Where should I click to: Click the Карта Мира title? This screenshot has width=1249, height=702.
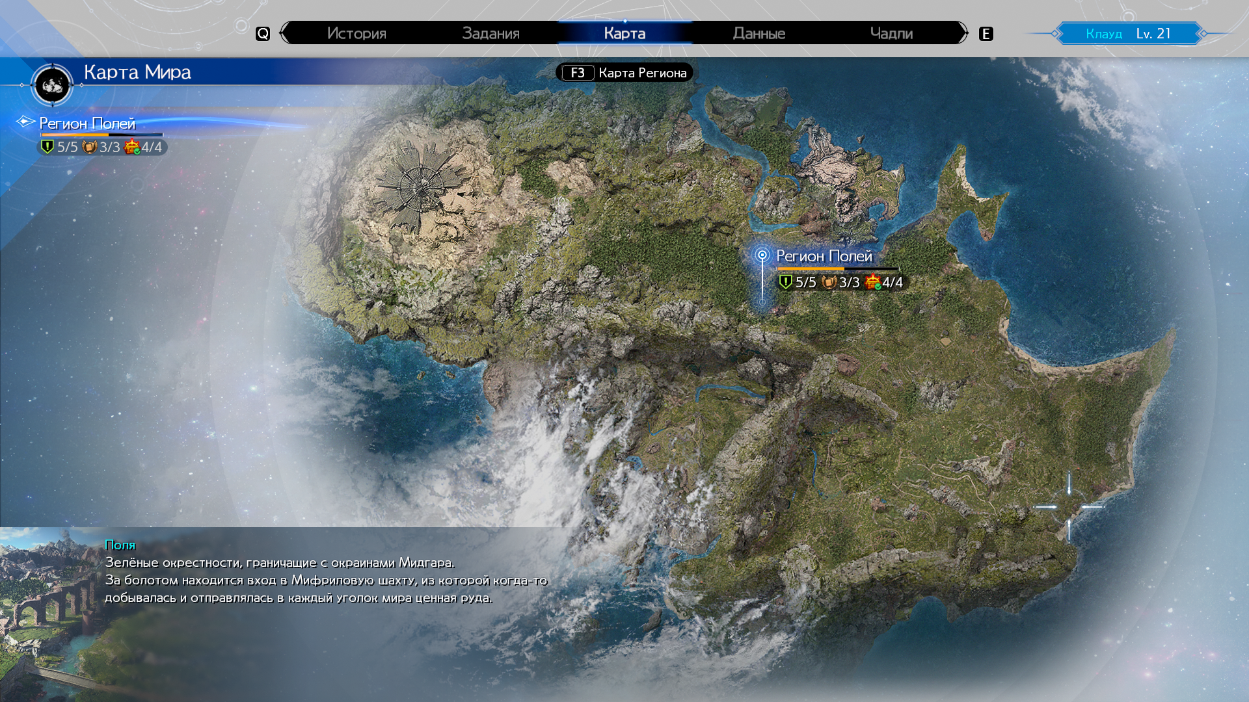click(137, 72)
